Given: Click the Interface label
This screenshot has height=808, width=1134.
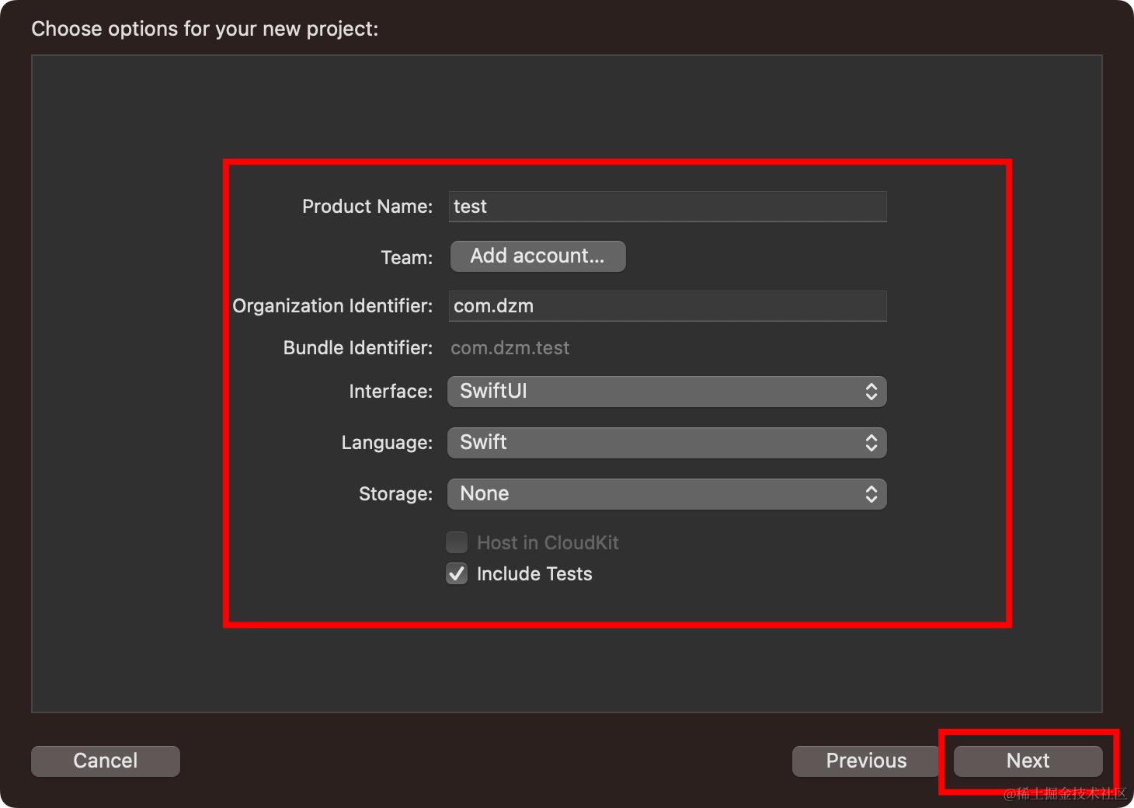Looking at the screenshot, I should coord(391,392).
